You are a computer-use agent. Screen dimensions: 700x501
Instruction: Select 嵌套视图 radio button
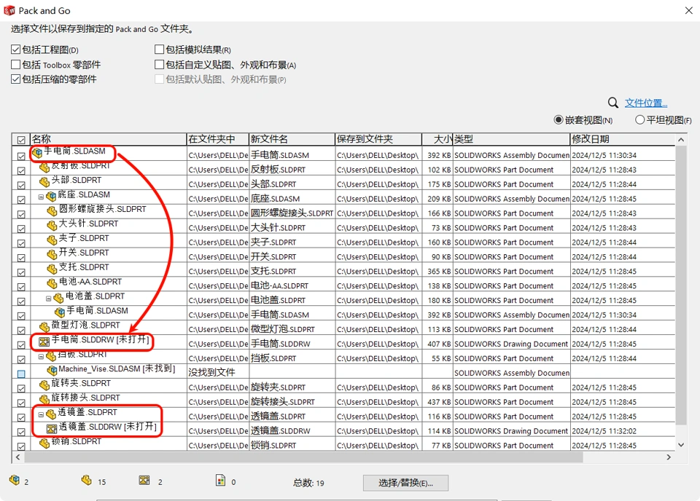click(559, 120)
